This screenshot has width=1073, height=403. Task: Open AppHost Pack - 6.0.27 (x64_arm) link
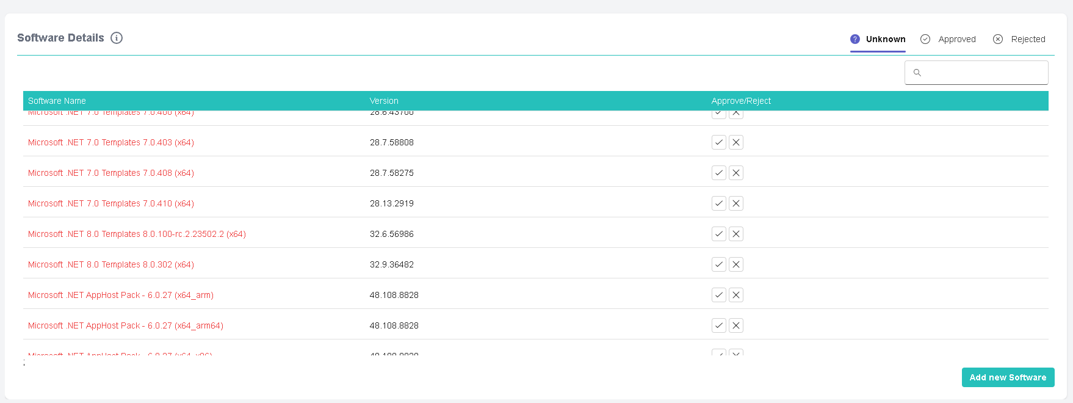coord(121,295)
